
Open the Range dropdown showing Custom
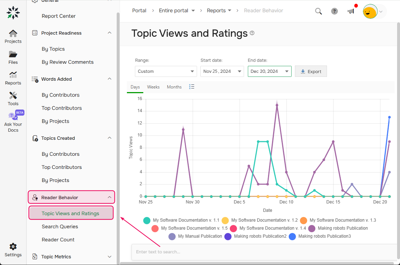(x=166, y=71)
